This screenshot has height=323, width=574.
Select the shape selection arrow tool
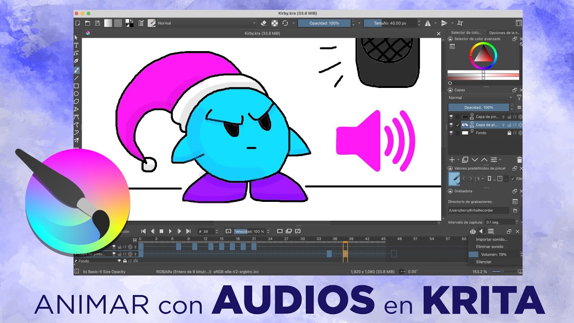click(x=76, y=38)
